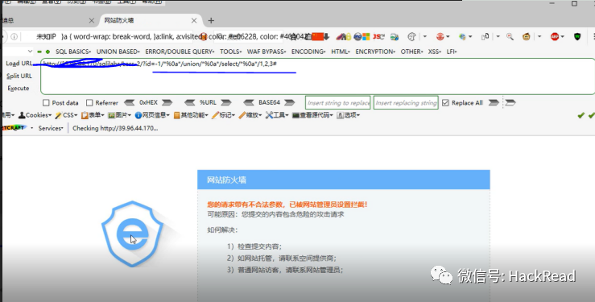This screenshot has width=595, height=302.
Task: Open the LFI menu
Action: coord(452,52)
